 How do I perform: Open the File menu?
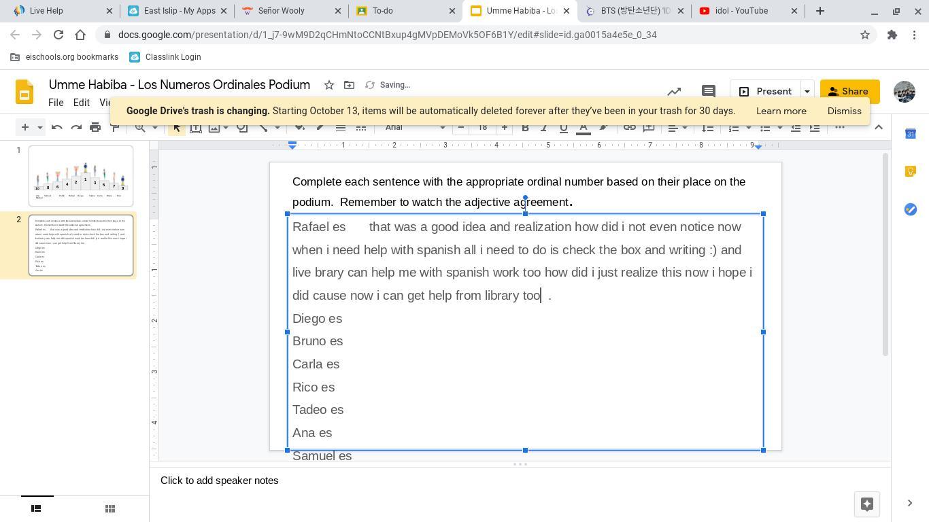click(56, 103)
